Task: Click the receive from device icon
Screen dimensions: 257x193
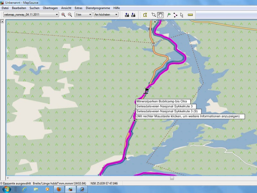Action: [134, 15]
